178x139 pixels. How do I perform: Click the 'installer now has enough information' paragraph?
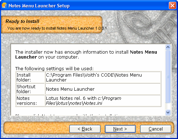pos(86,54)
